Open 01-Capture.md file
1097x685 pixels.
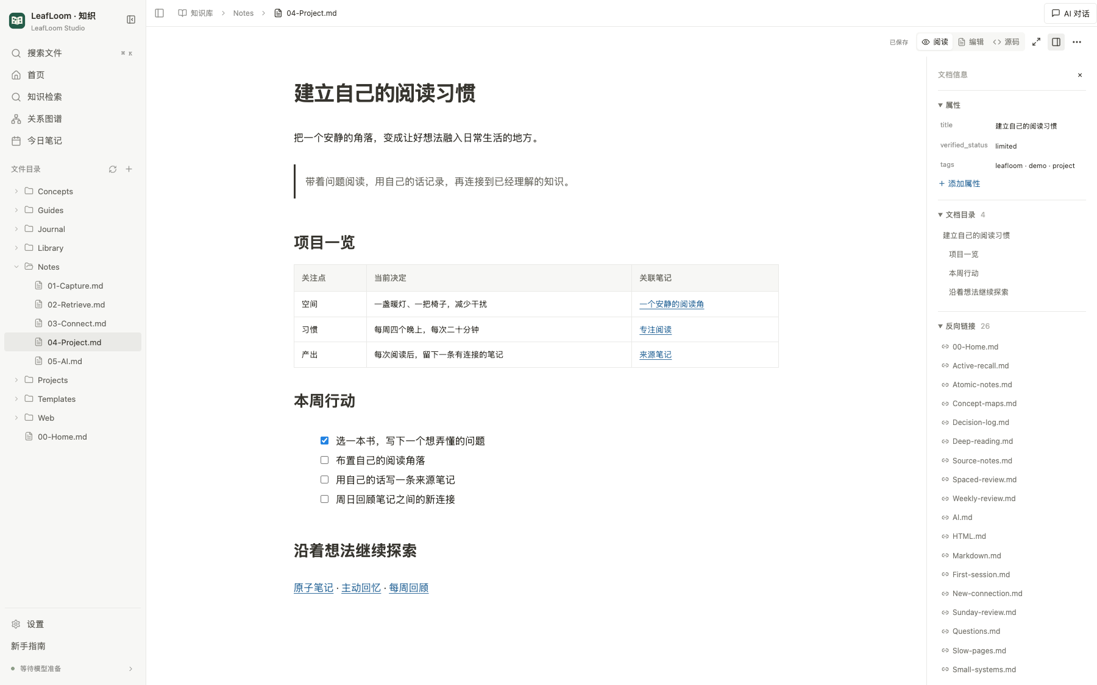pyautogui.click(x=73, y=286)
